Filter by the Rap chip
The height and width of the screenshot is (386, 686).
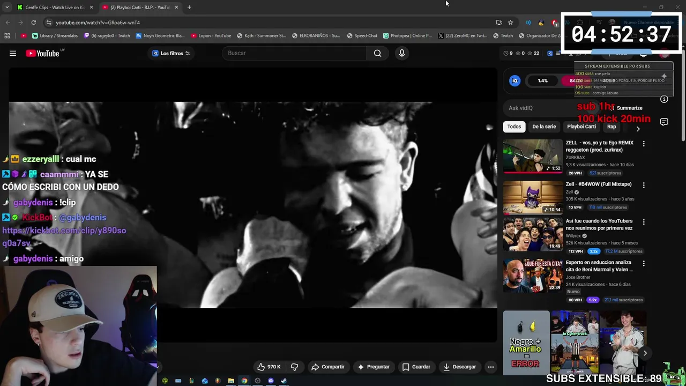pyautogui.click(x=612, y=127)
